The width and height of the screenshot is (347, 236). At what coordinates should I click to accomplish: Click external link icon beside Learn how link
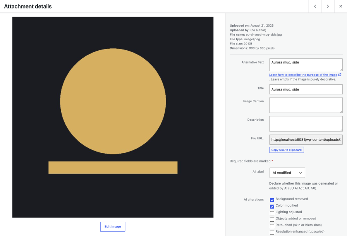(x=340, y=75)
